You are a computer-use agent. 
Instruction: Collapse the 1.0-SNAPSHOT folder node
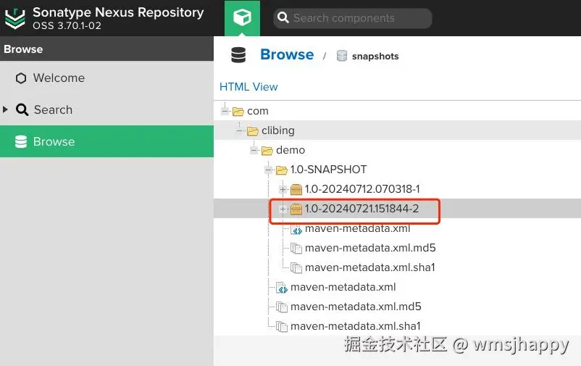coord(268,170)
